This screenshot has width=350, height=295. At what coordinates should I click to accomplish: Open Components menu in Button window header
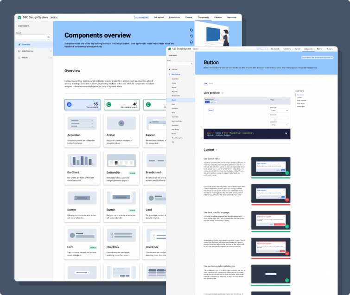click(x=308, y=49)
